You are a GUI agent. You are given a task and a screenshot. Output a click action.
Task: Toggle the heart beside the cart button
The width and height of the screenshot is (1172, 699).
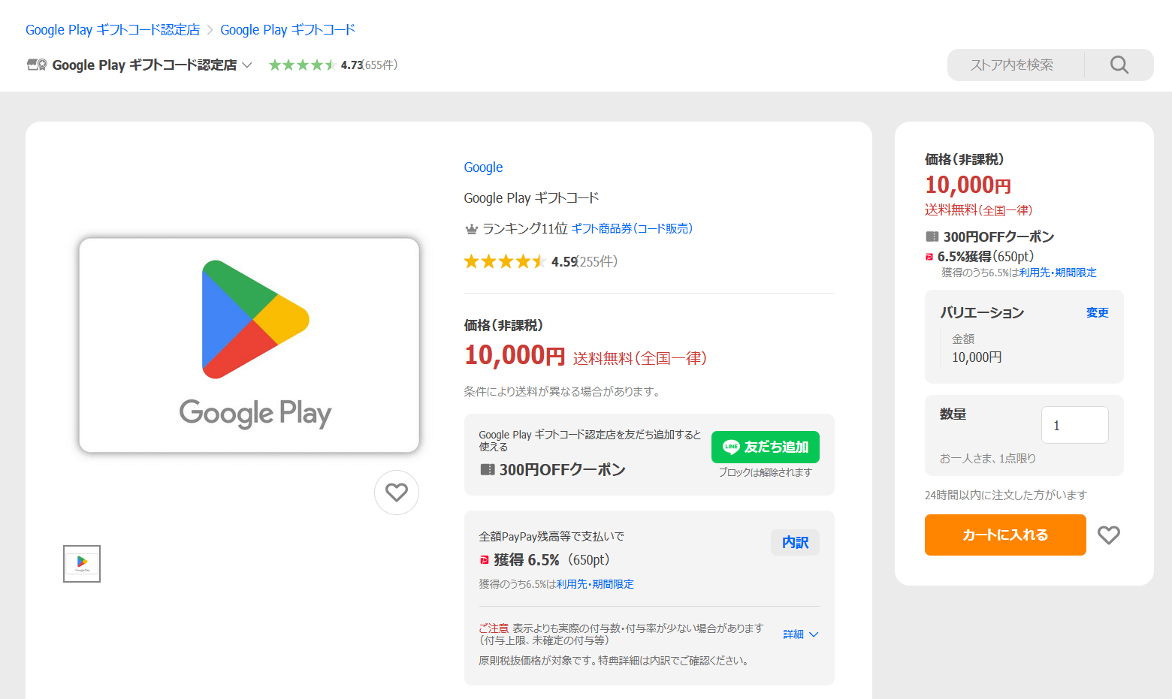click(x=1109, y=535)
